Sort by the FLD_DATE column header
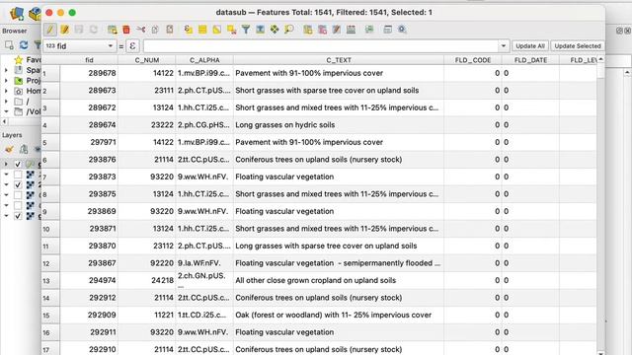The width and height of the screenshot is (632, 355). (530, 60)
